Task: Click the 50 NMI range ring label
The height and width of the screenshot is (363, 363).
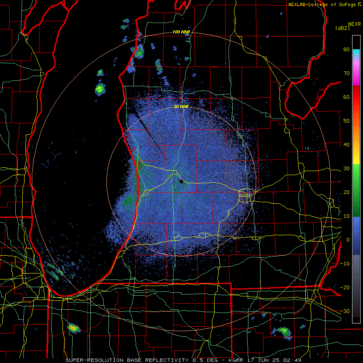Action: click(x=181, y=106)
